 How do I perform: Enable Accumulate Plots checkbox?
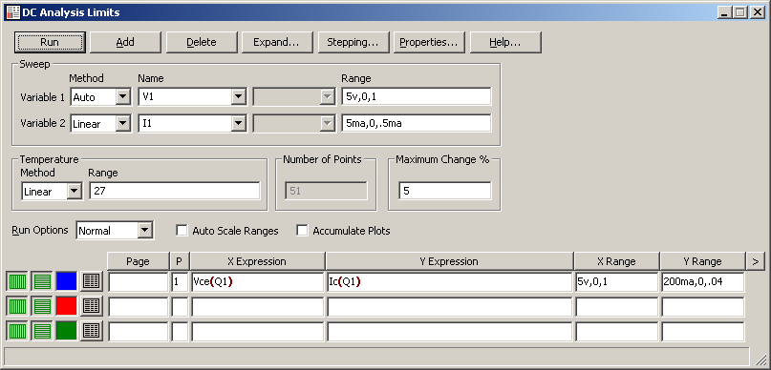[x=303, y=230]
